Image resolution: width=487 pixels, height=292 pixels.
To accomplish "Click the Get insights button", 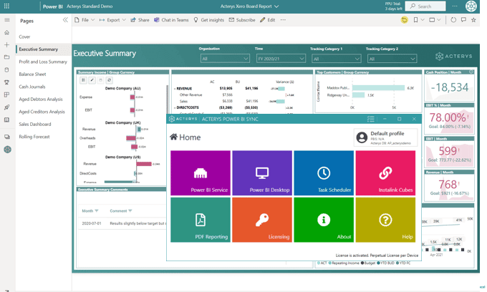I will coord(208,20).
